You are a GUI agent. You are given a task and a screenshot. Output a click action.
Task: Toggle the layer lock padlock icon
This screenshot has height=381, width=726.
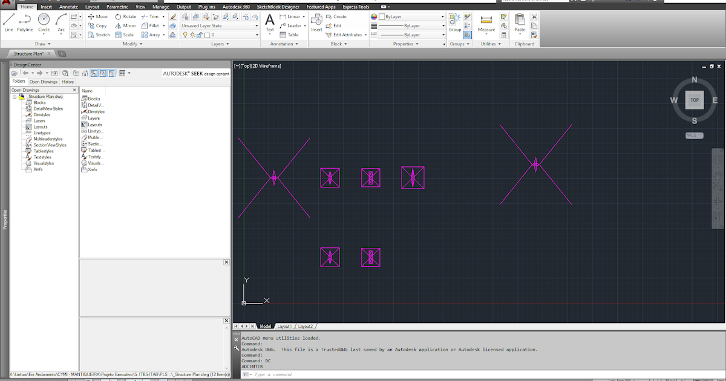click(199, 35)
